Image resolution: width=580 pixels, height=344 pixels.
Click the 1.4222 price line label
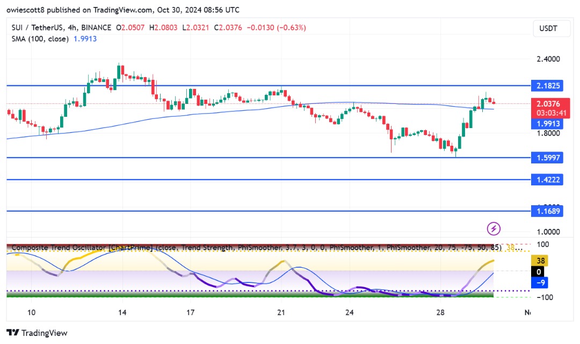[x=547, y=180]
